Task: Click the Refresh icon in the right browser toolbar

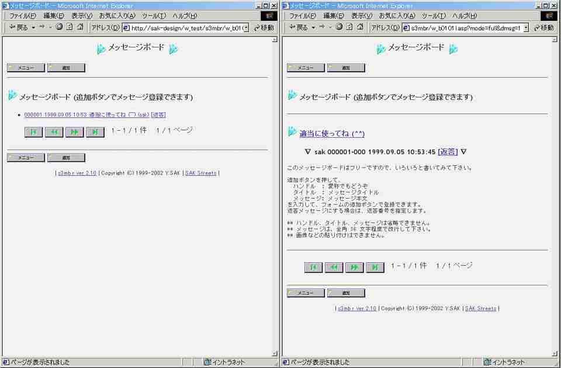Action: pos(350,27)
